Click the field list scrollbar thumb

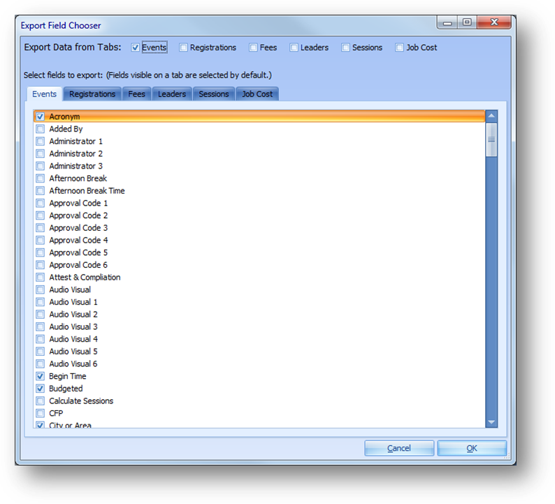(491, 140)
